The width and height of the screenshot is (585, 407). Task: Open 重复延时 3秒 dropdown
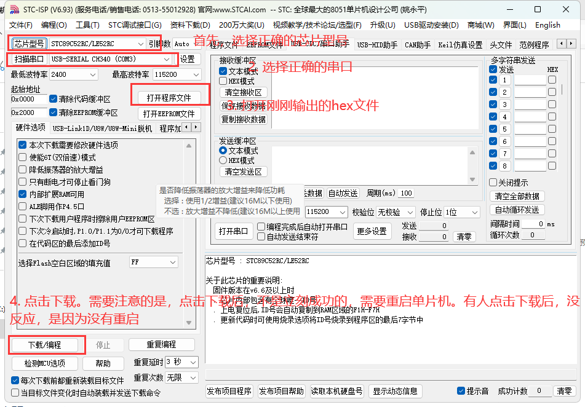pyautogui.click(x=181, y=362)
